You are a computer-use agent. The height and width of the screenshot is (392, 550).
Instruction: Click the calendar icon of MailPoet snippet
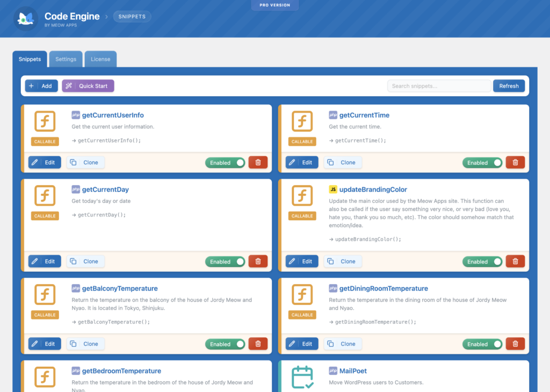(x=302, y=377)
